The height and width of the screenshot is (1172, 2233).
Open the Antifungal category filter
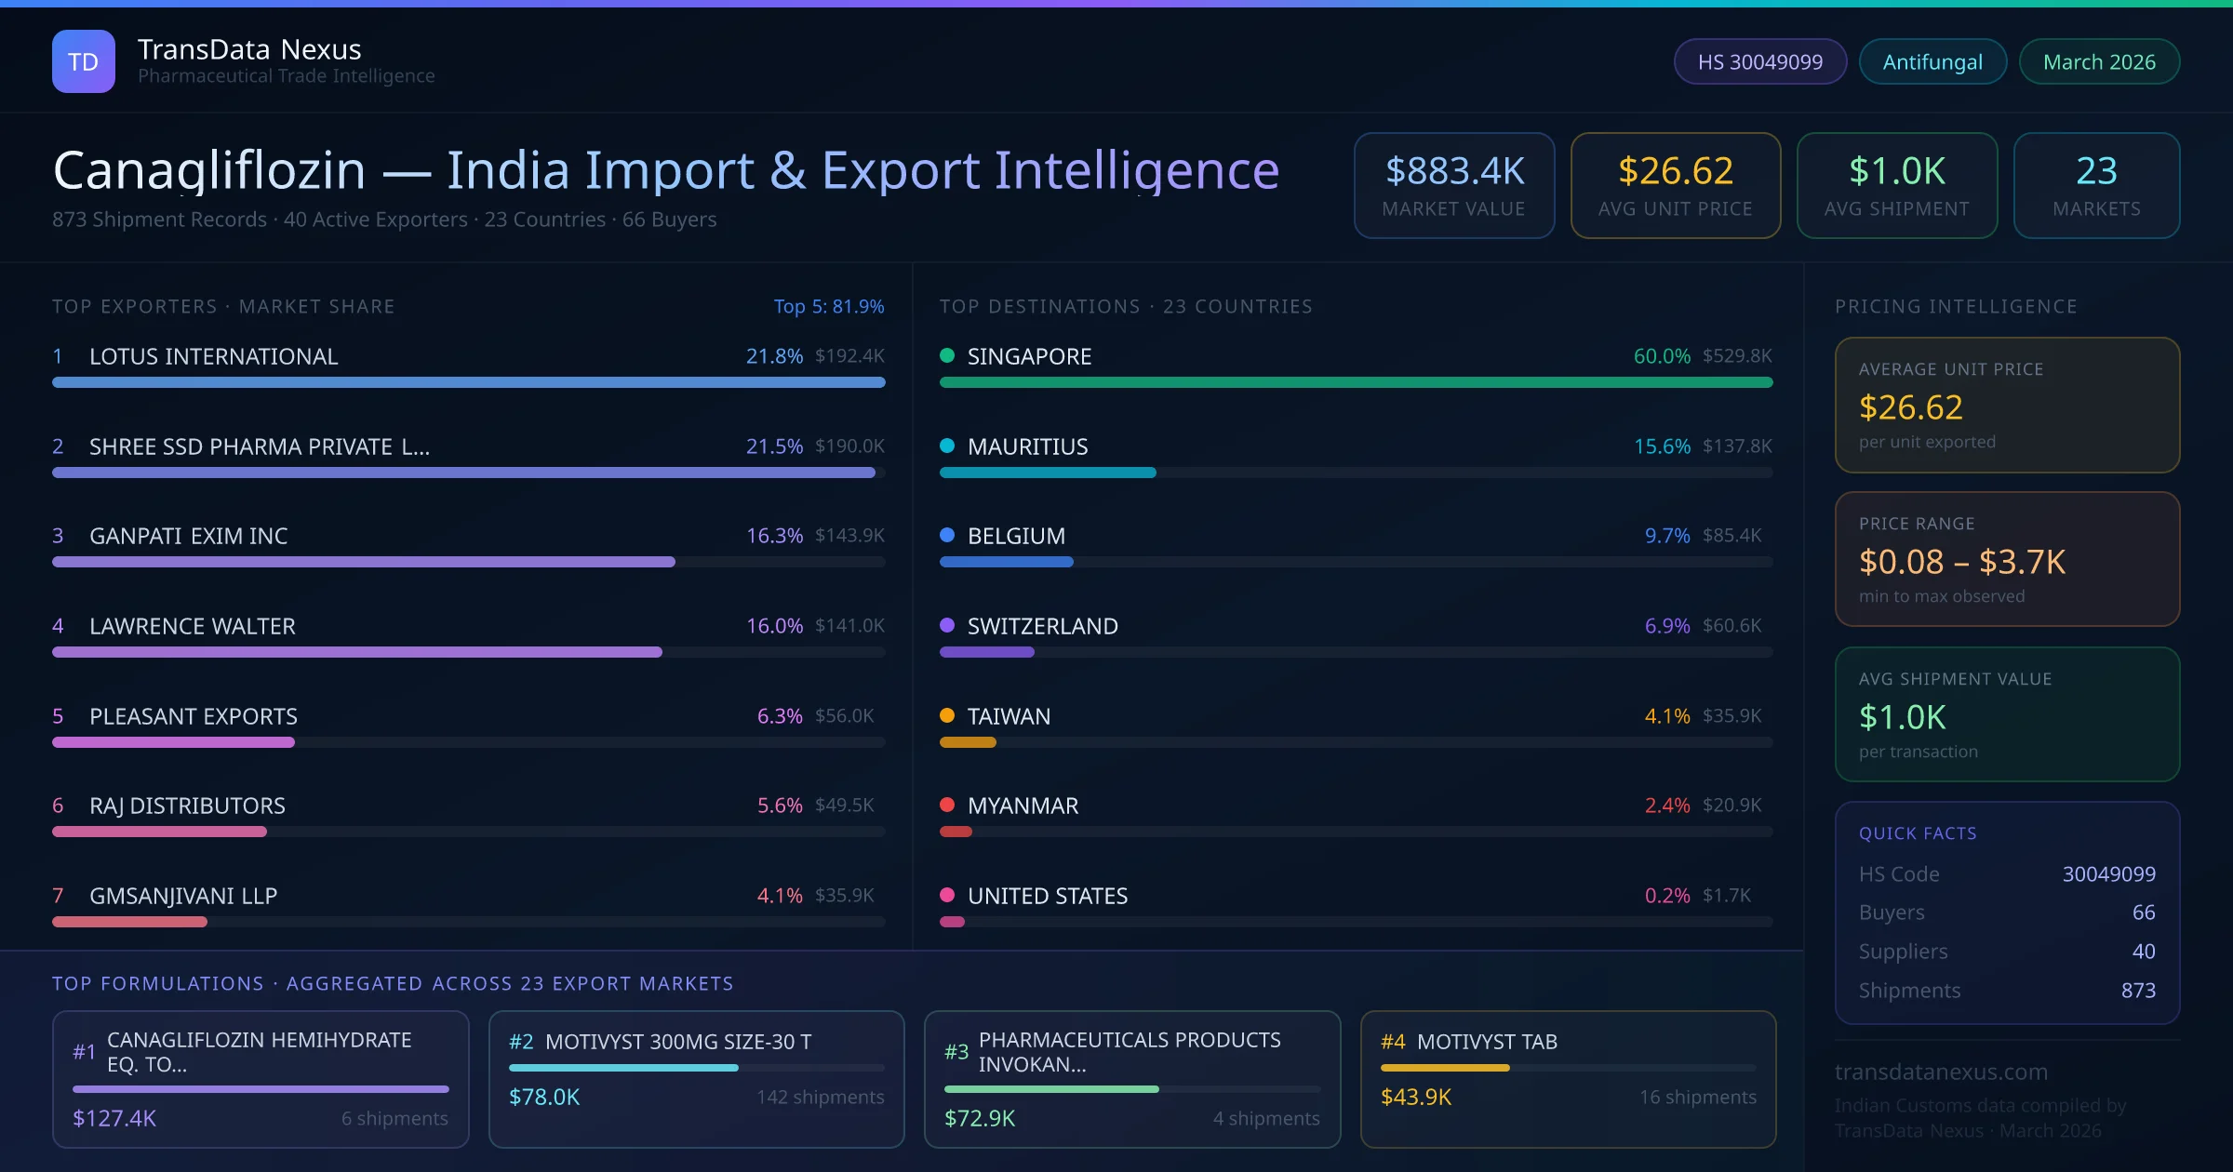click(1932, 60)
